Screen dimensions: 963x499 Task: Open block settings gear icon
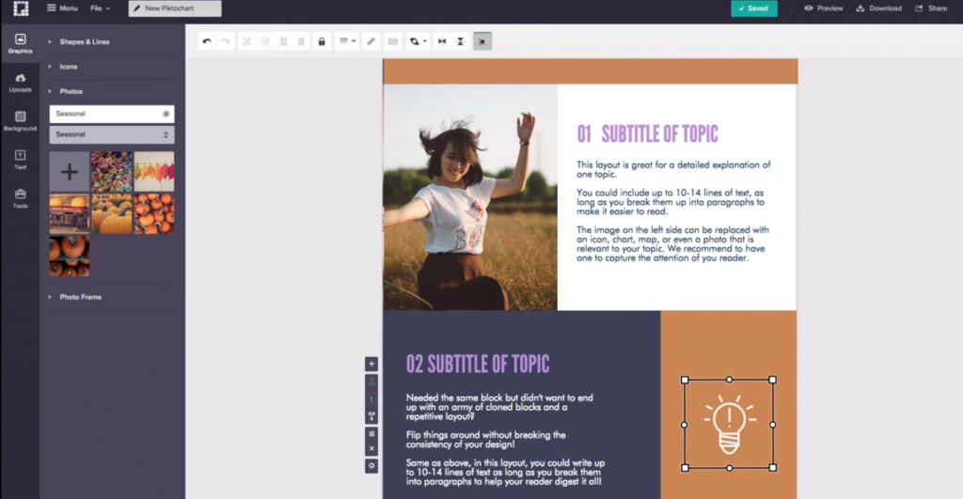coord(371,466)
